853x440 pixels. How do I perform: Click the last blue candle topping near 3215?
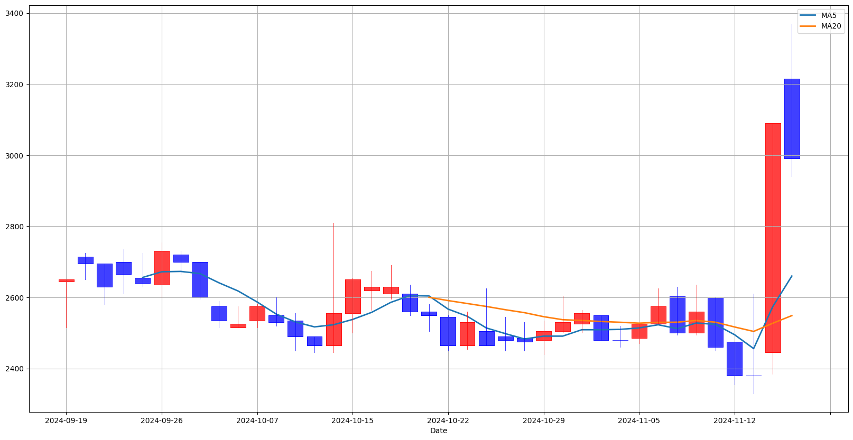click(792, 119)
